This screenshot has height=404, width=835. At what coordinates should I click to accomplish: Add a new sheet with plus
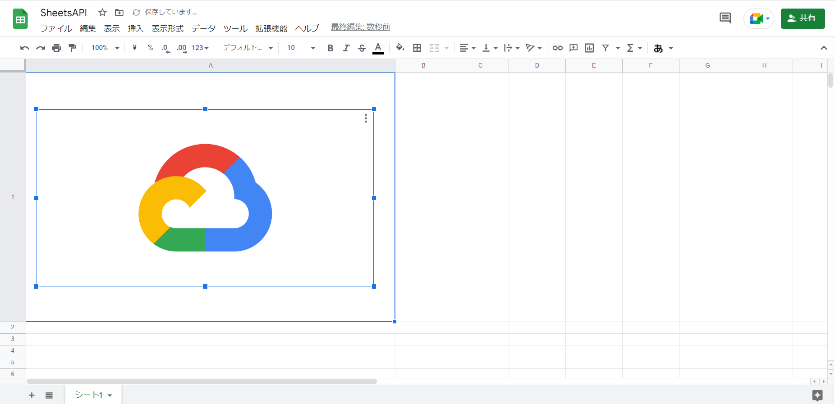32,395
